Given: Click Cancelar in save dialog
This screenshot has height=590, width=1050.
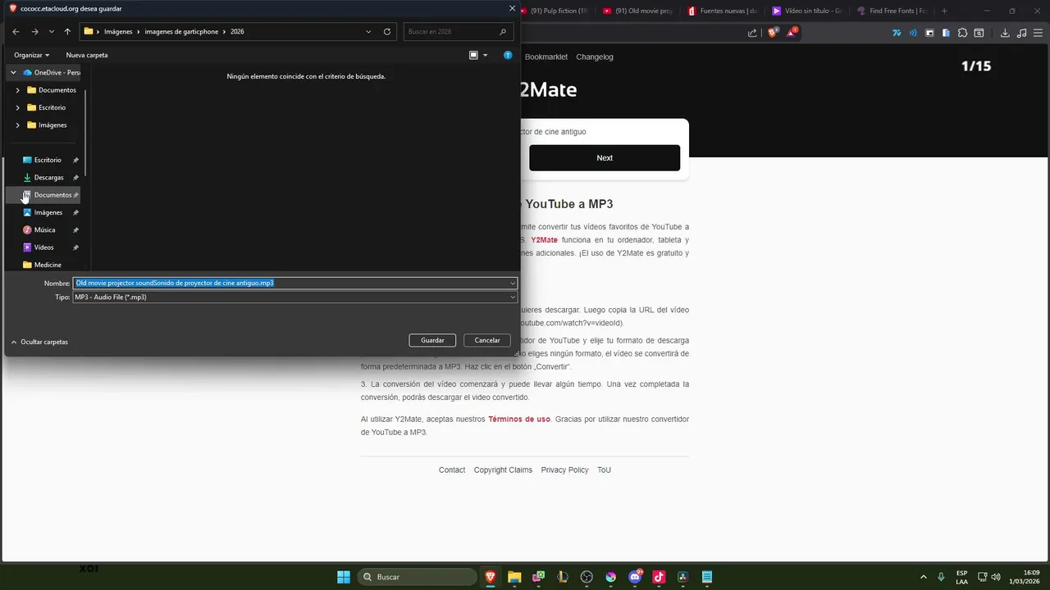Looking at the screenshot, I should (x=487, y=340).
